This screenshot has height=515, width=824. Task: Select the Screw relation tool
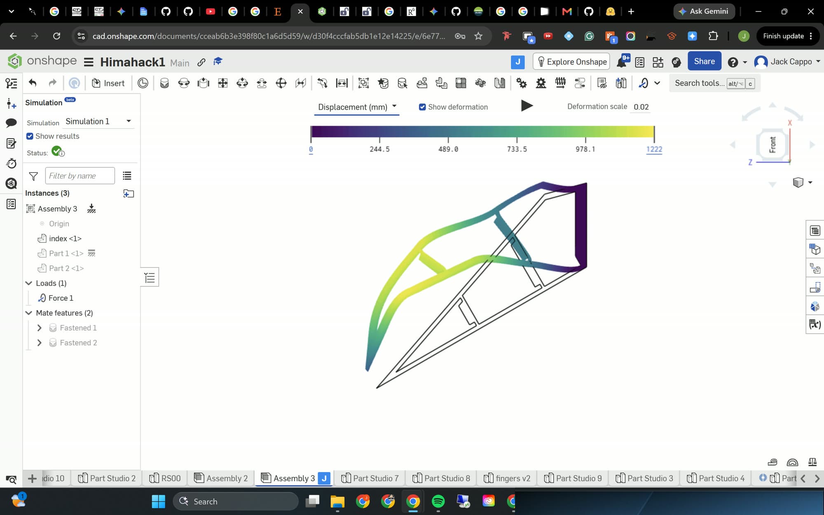pyautogui.click(x=560, y=83)
